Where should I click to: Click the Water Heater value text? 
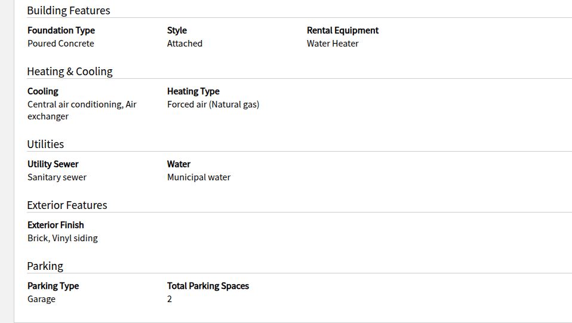click(333, 44)
